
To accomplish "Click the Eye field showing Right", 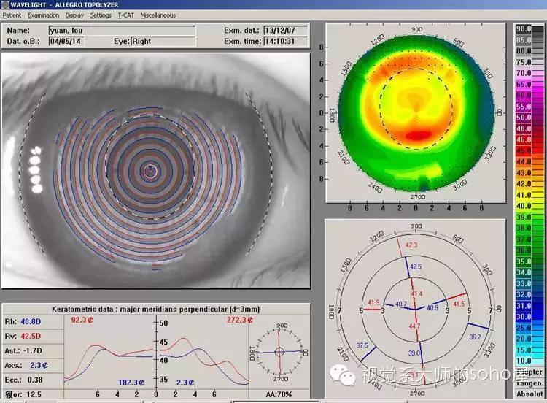I will [x=163, y=42].
